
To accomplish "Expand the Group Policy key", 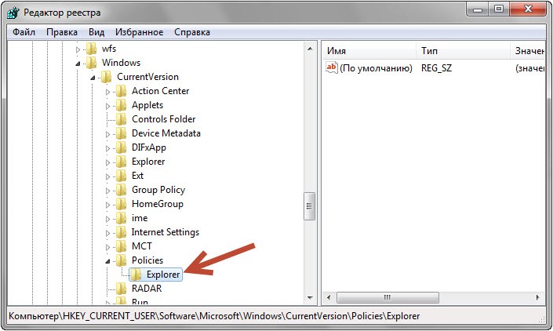I will pyautogui.click(x=107, y=191).
